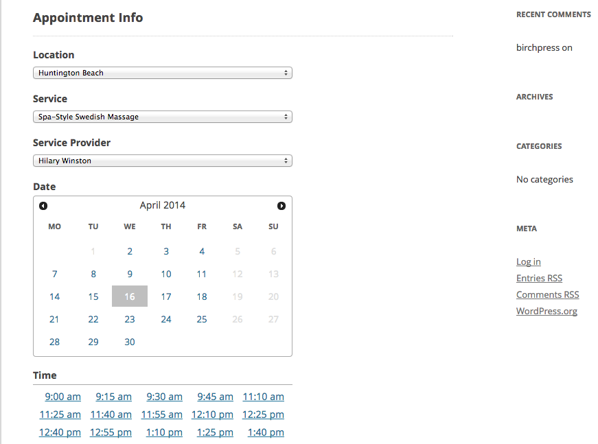Select the 9:45 am time slot
The image size is (598, 444).
(x=215, y=397)
